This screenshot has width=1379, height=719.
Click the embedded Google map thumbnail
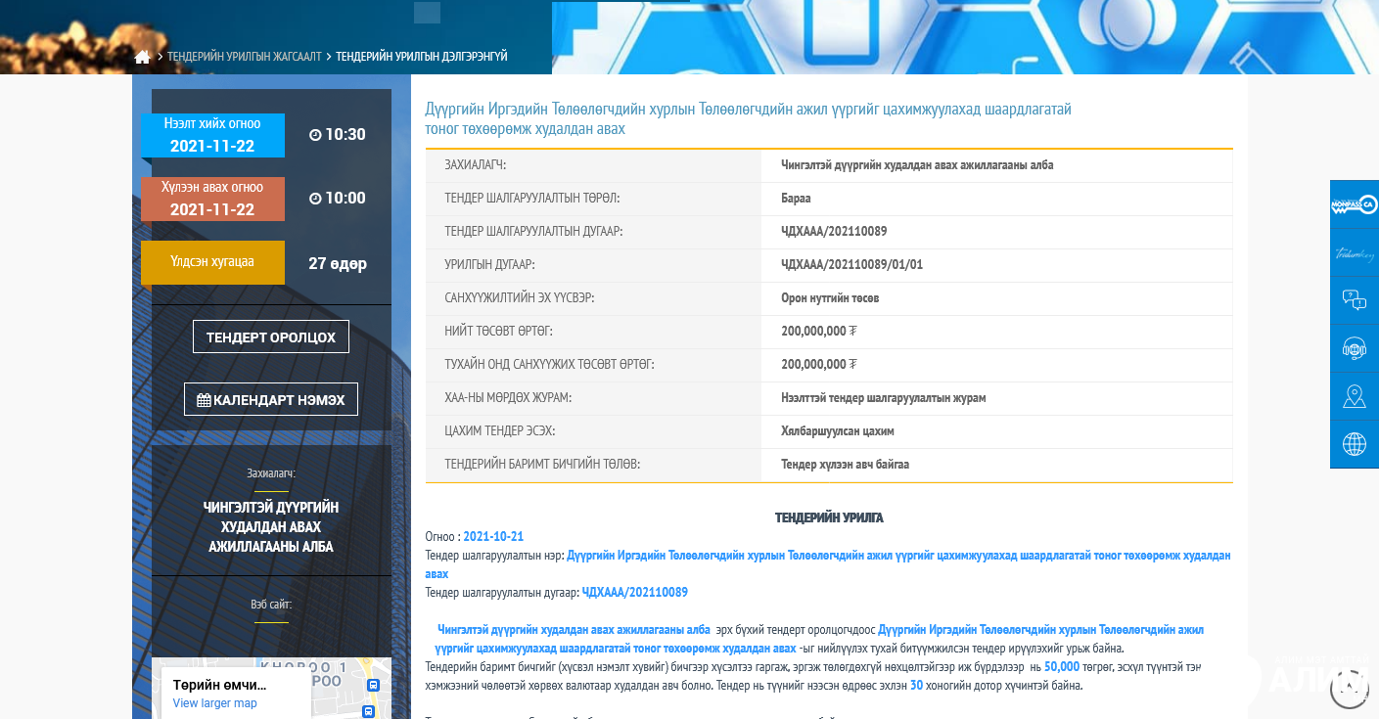[271, 689]
